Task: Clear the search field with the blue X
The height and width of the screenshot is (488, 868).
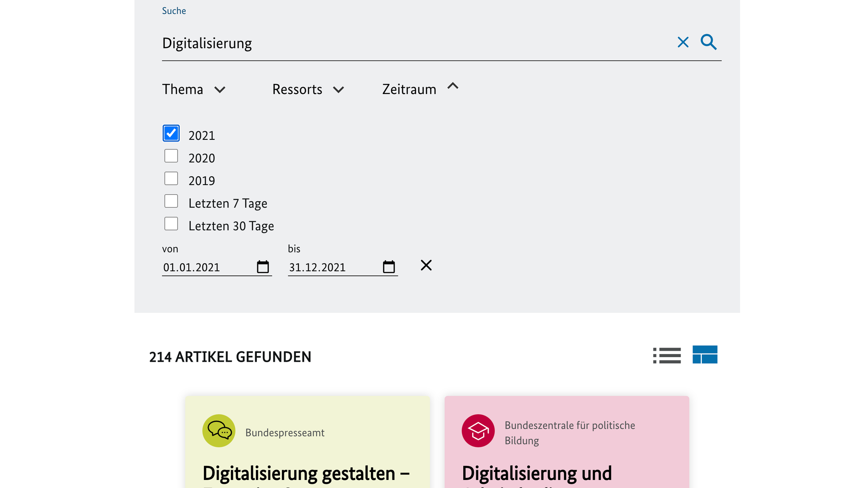Action: 683,42
